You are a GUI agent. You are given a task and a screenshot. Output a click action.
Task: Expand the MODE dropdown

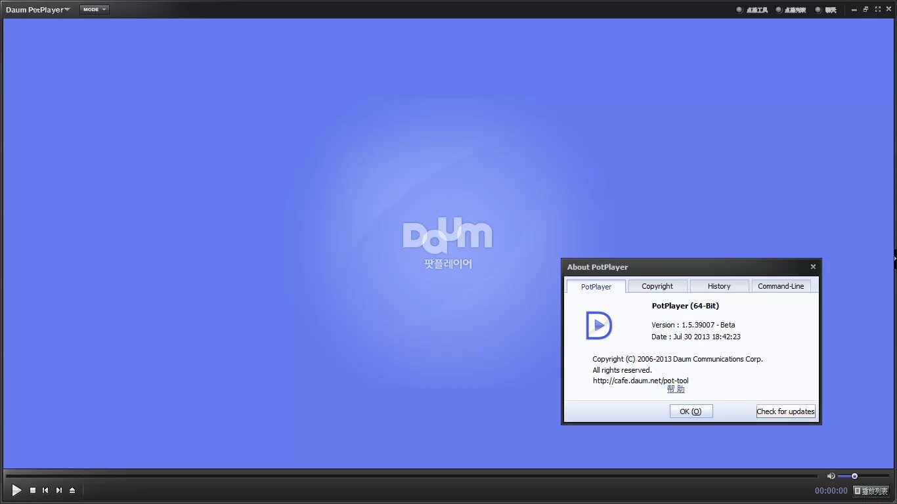pyautogui.click(x=95, y=10)
